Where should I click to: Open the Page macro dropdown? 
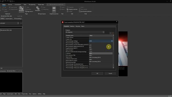33,11
